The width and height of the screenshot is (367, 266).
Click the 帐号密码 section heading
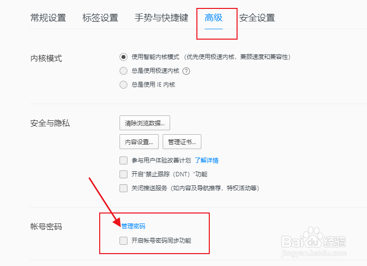pyautogui.click(x=46, y=226)
